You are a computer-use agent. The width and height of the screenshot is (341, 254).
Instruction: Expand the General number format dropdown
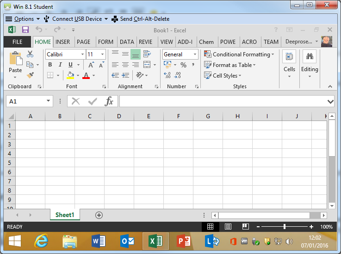[x=195, y=54]
